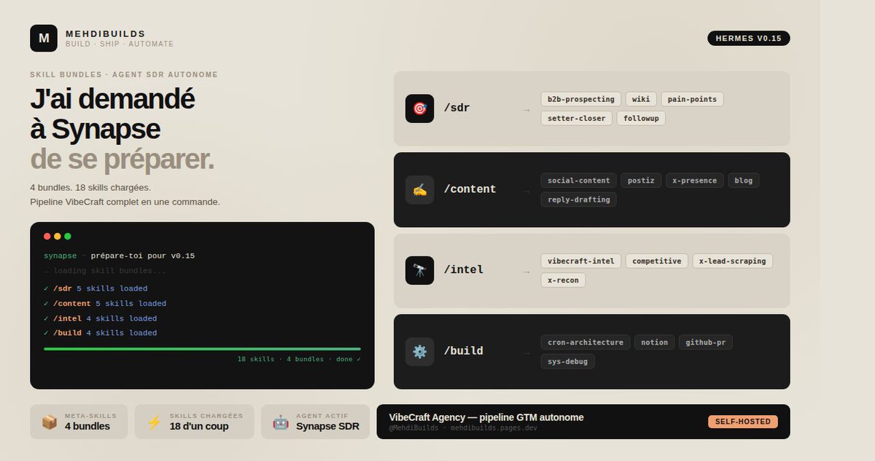This screenshot has width=875, height=461.
Task: Click the MehdiBuilds M logo
Action: pyautogui.click(x=44, y=39)
